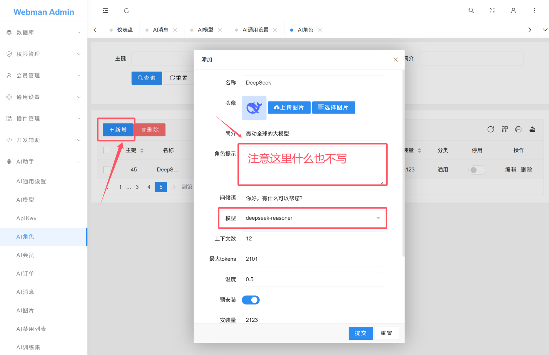Close the AI消息 tab
This screenshot has width=549, height=355.
pos(175,30)
